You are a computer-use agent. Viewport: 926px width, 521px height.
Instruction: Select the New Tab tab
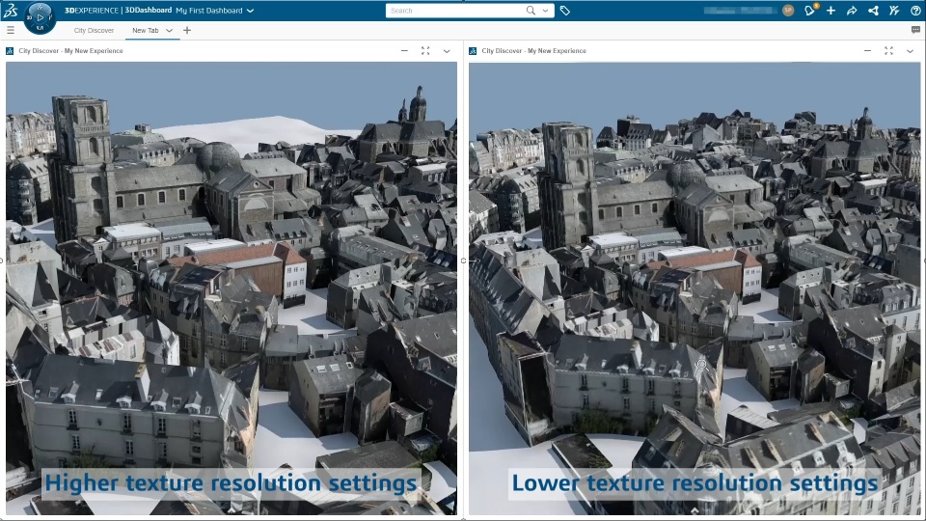tap(146, 30)
